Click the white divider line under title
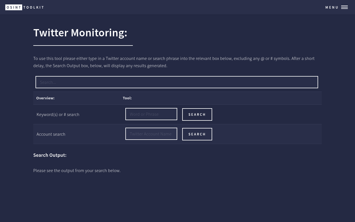Screen dimensions: 355x222 83,45
